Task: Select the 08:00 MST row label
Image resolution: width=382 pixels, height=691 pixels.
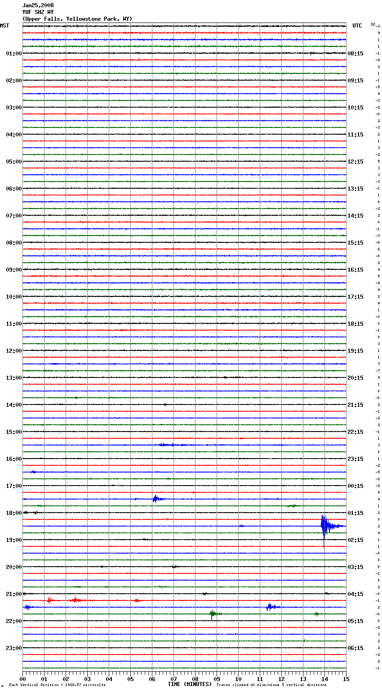Action: pyautogui.click(x=14, y=243)
